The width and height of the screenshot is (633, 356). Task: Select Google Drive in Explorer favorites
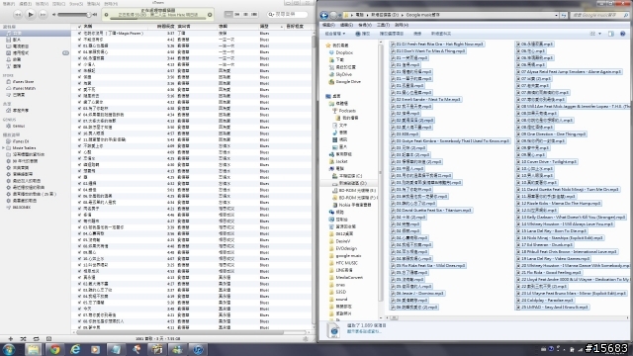348,82
